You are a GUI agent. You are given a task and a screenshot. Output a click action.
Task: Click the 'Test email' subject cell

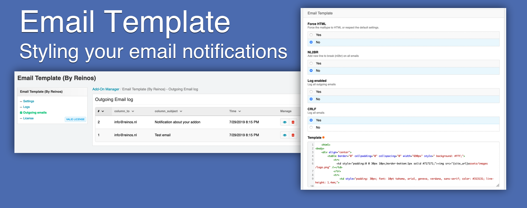(163, 135)
